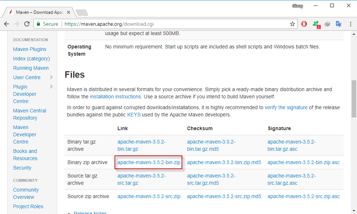Click the green extension icon with badge 2
The width and height of the screenshot is (357, 214).
click(316, 24)
